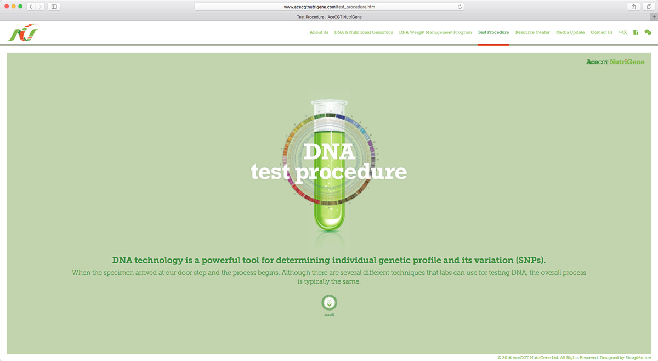This screenshot has height=361, width=658.
Task: Click the round scroll down arrow
Action: click(x=329, y=303)
